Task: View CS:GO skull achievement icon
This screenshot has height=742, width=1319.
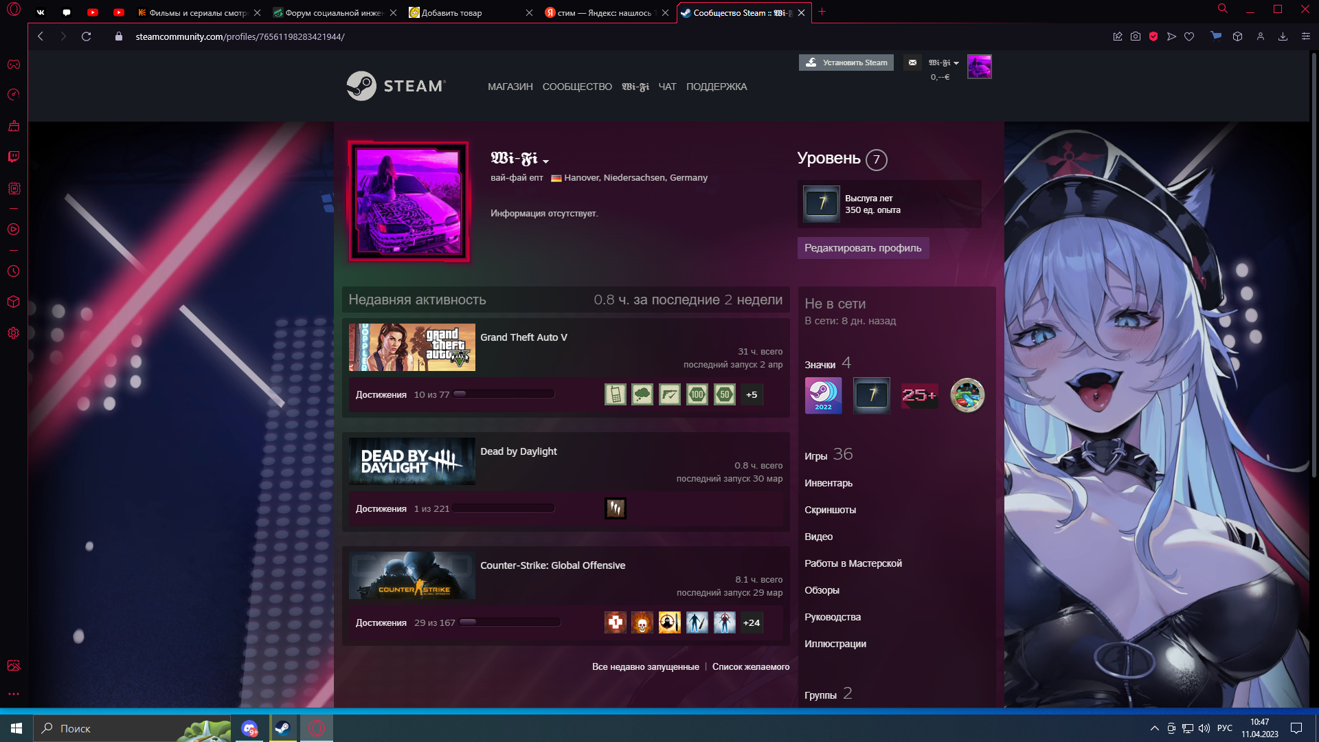Action: 642,622
